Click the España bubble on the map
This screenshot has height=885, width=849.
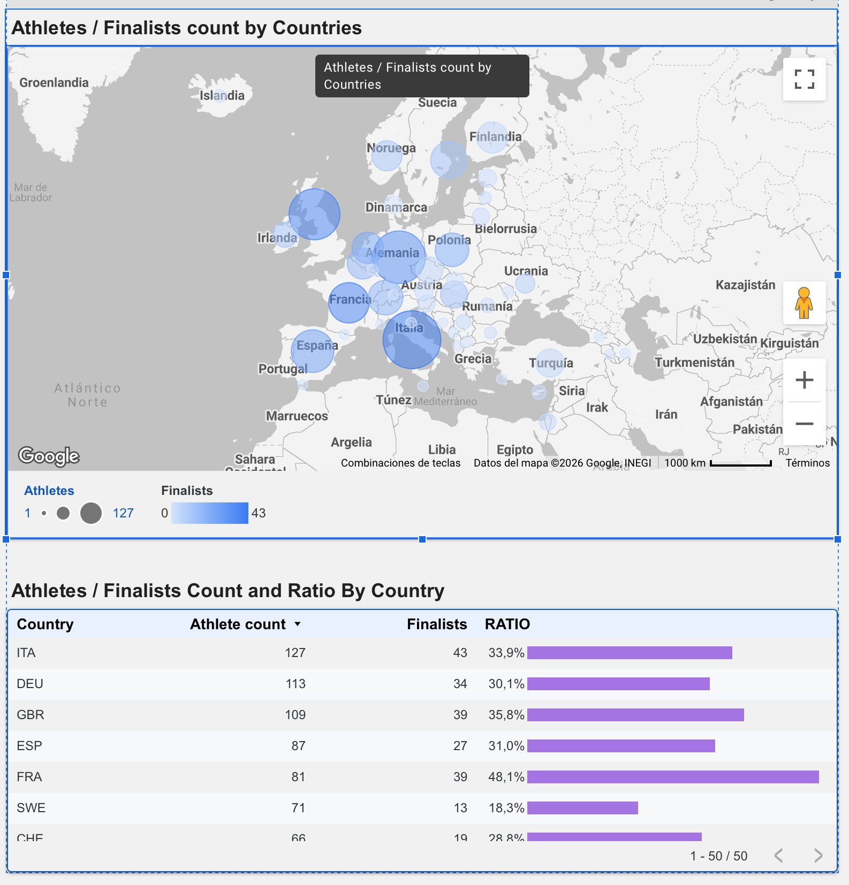coord(313,351)
